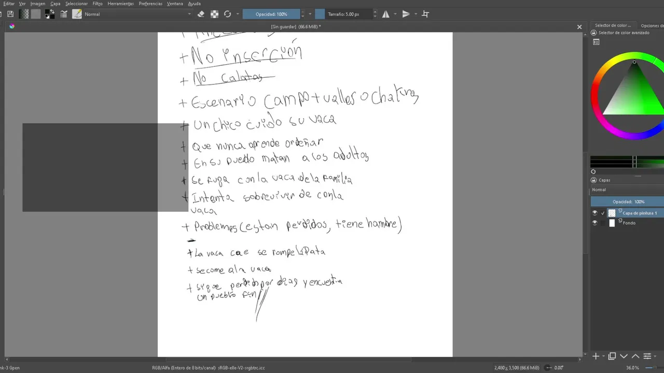Toggle vertical mirror tool
The height and width of the screenshot is (373, 664).
click(x=406, y=14)
